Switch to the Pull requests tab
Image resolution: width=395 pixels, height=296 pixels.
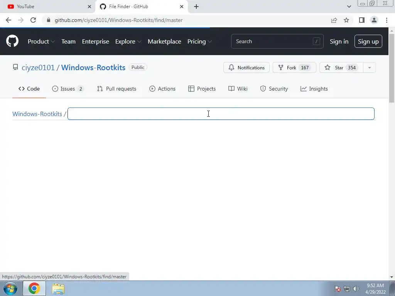point(116,89)
